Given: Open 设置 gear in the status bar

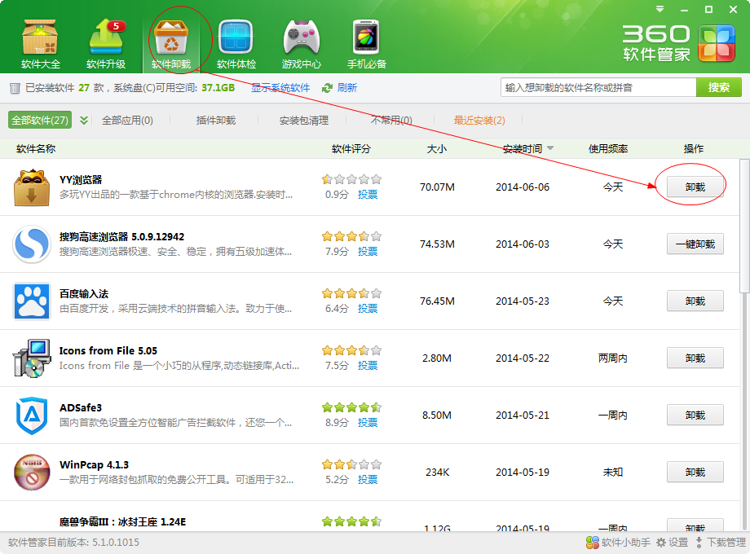Looking at the screenshot, I should (x=672, y=543).
